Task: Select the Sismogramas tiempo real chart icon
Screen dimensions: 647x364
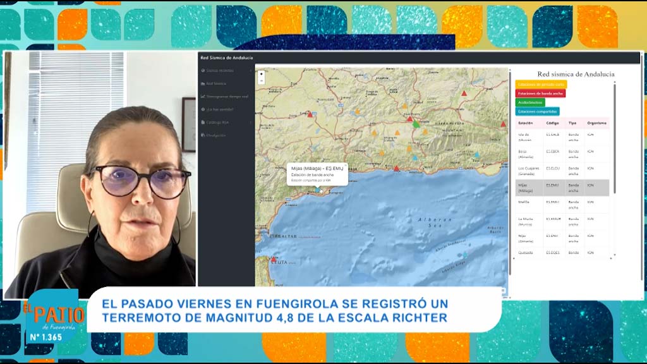Action: [203, 96]
